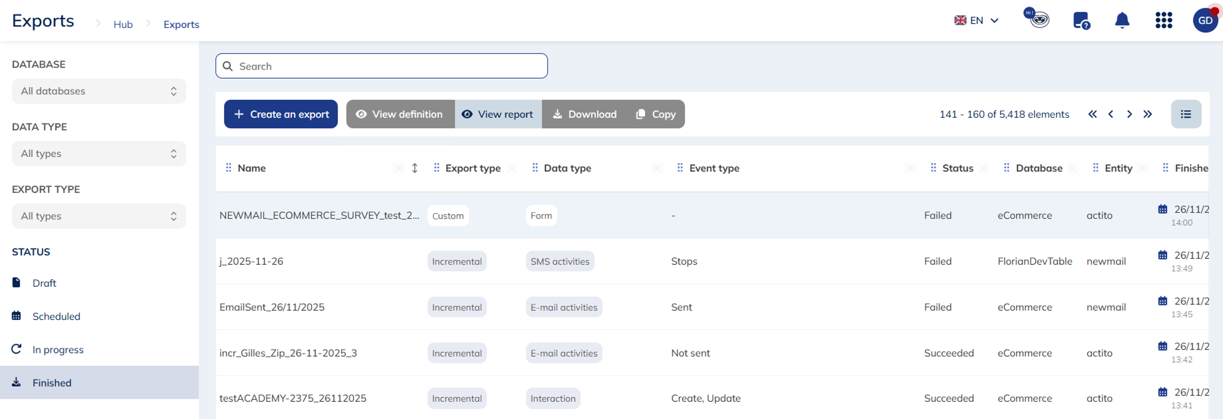Viewport: 1223px width, 419px height.
Task: Open the Data Type filter dropdown
Action: (x=99, y=153)
